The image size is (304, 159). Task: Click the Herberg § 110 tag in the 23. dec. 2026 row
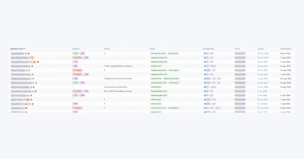coord(173,54)
